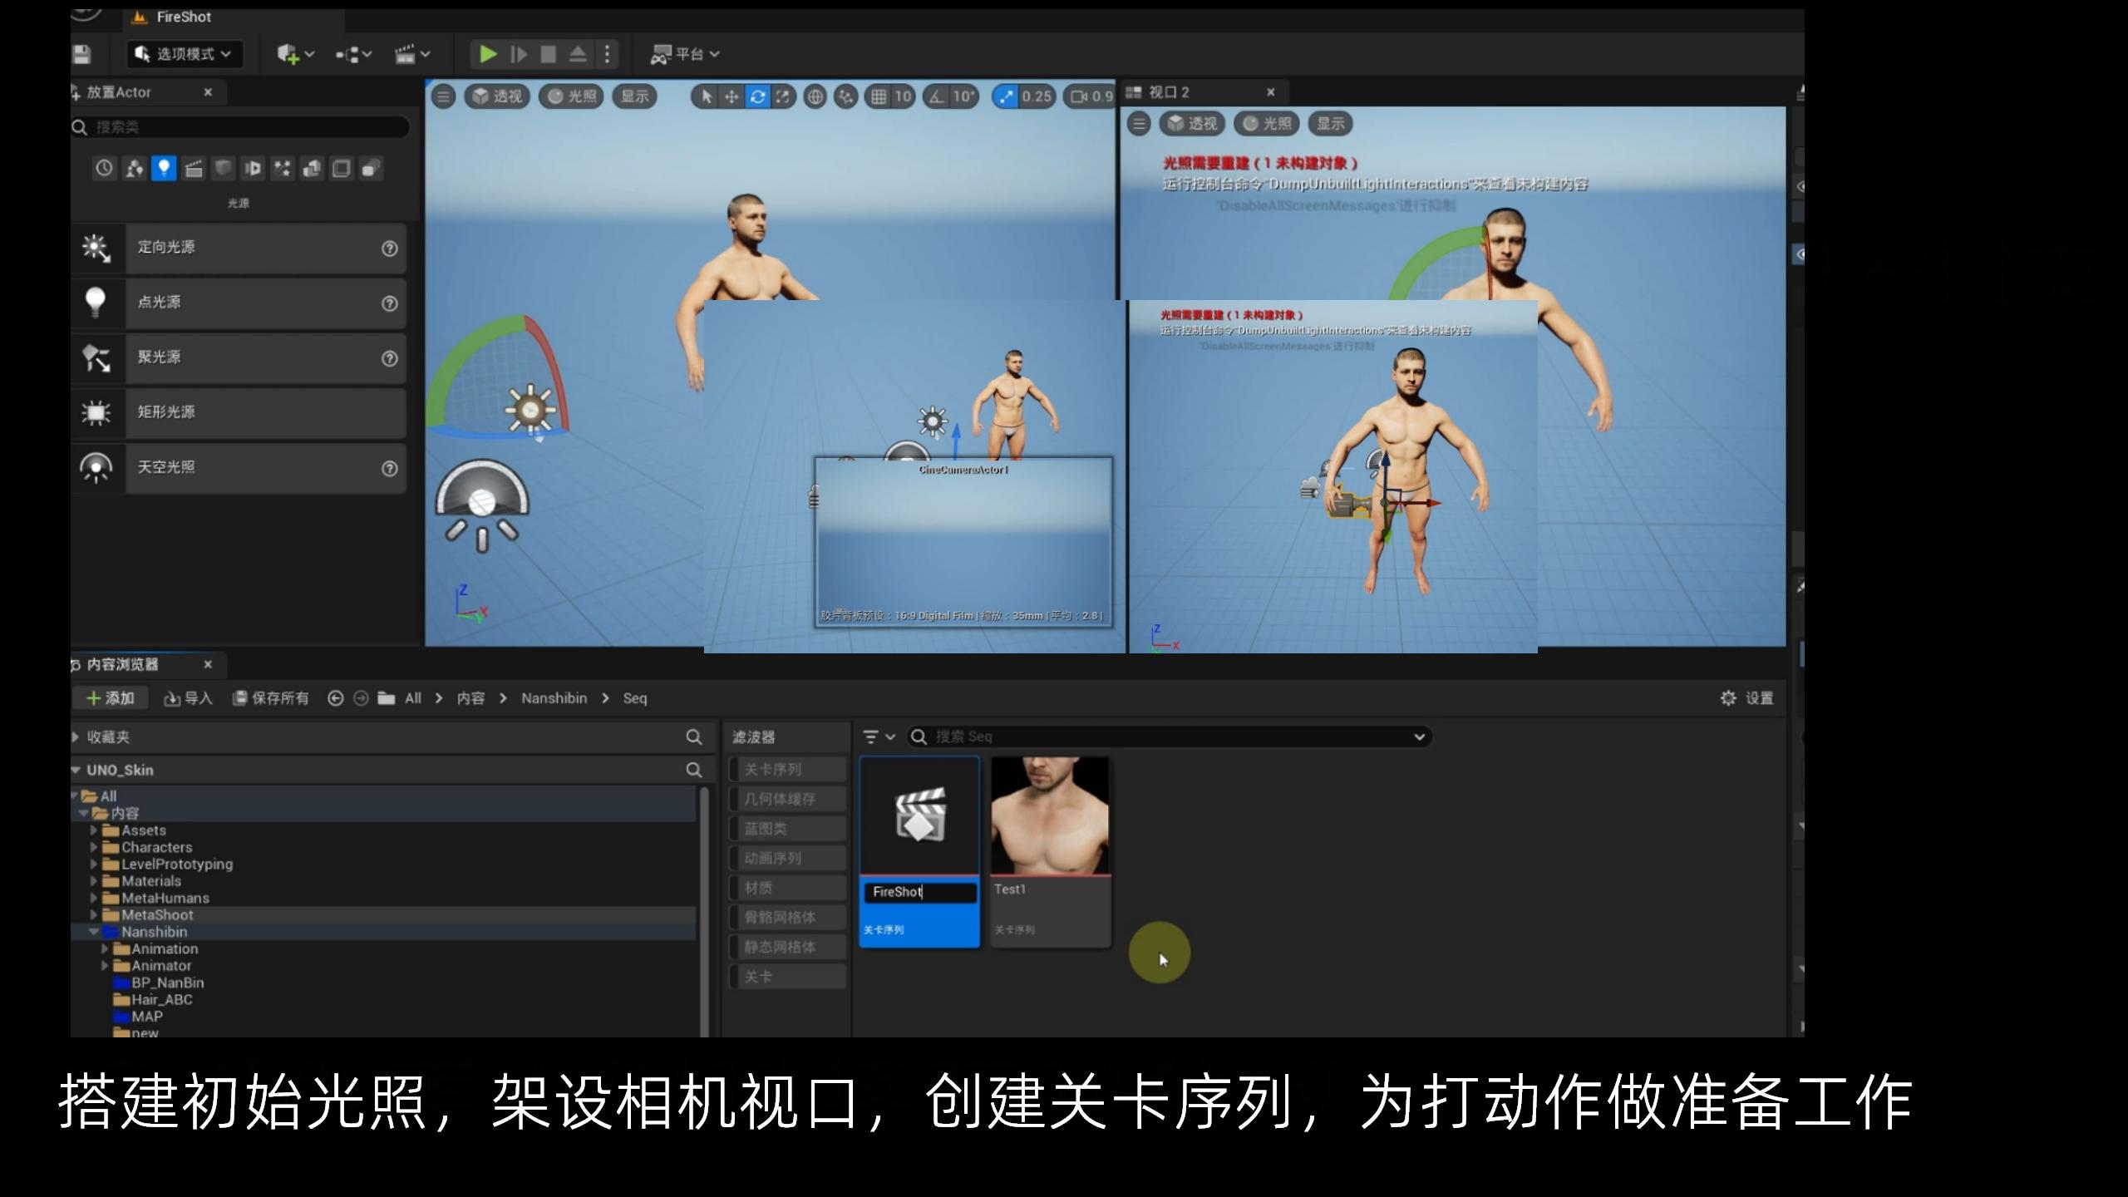Go back with the history back arrow
The height and width of the screenshot is (1197, 2128).
[336, 698]
